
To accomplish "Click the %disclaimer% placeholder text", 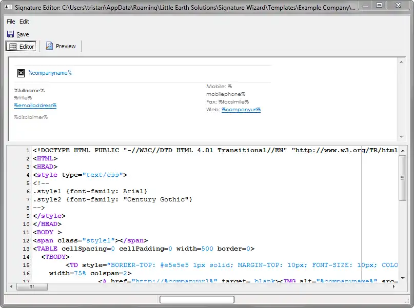I will (31, 117).
